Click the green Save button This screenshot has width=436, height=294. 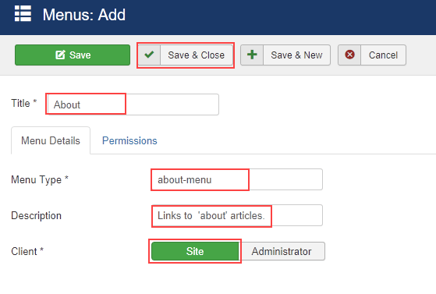[73, 55]
